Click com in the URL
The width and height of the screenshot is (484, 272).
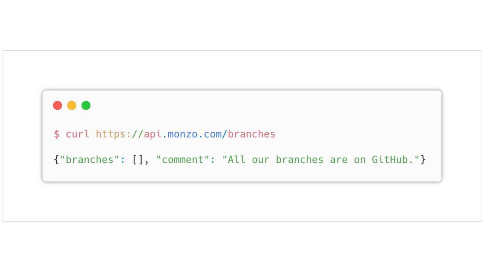213,134
